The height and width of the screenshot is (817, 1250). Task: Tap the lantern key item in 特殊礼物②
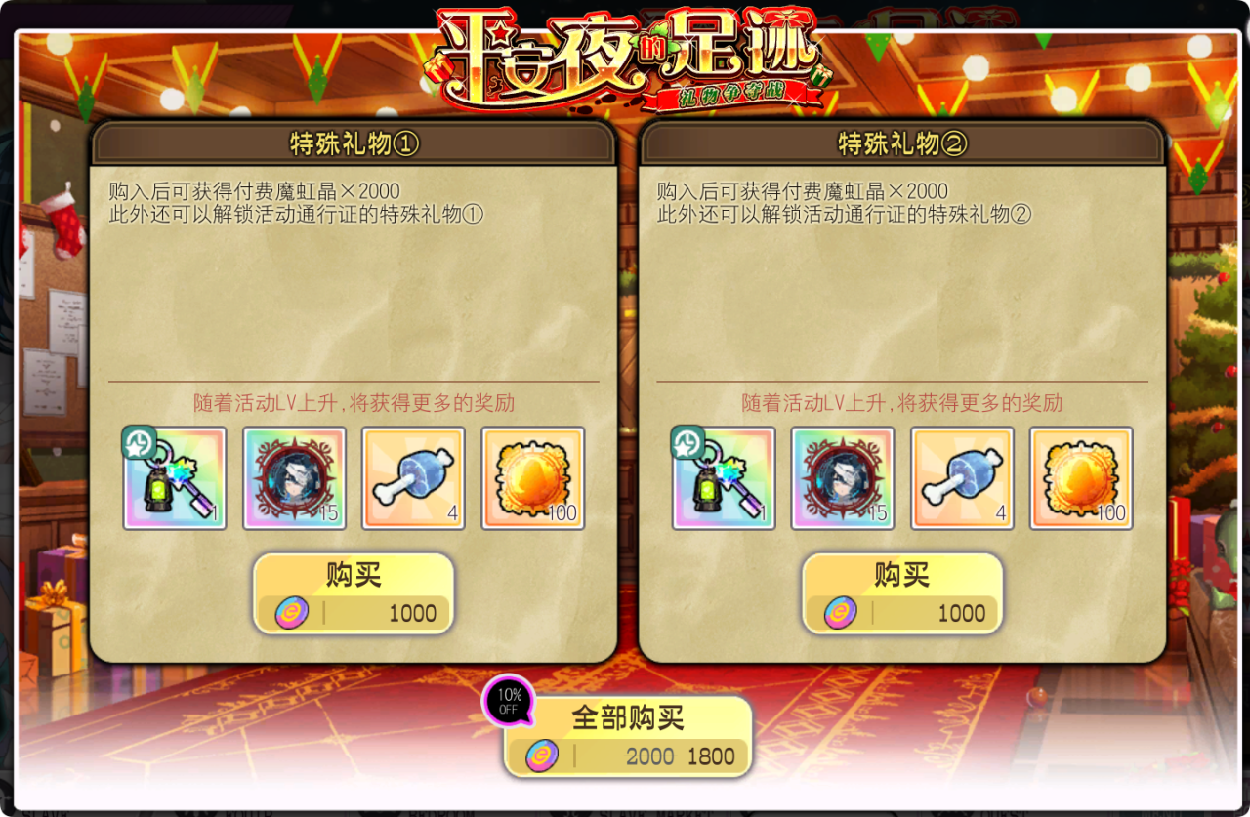(x=724, y=478)
